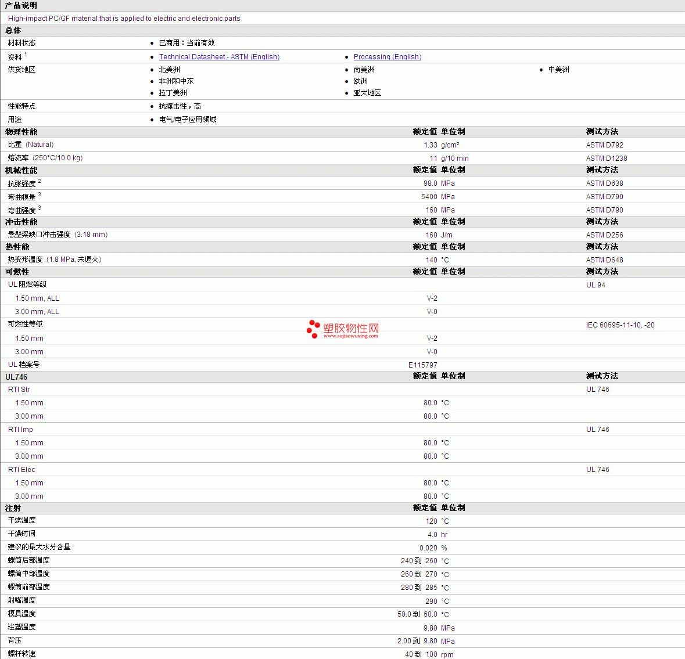Click the ASTM D792 test method
Image resolution: width=685 pixels, height=659 pixels.
pos(605,145)
